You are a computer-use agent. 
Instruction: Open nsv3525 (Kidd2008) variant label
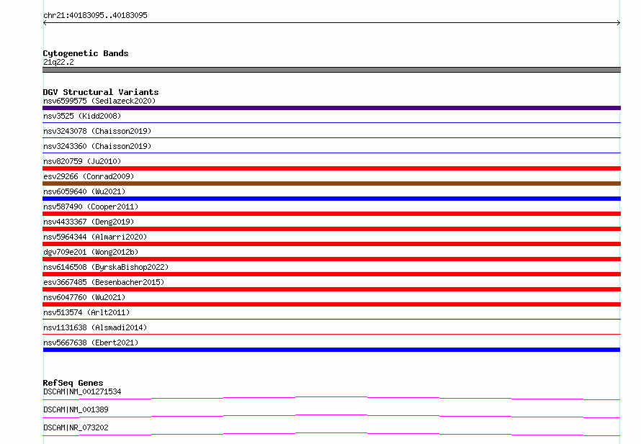(82, 116)
